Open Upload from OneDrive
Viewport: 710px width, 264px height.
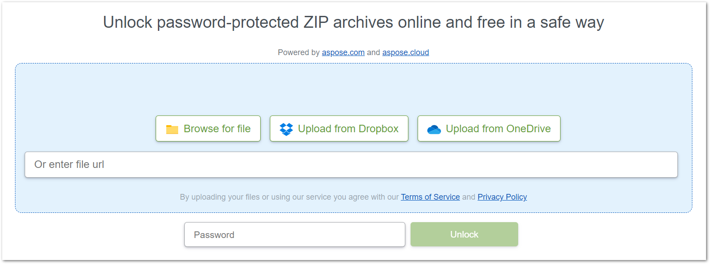point(488,128)
